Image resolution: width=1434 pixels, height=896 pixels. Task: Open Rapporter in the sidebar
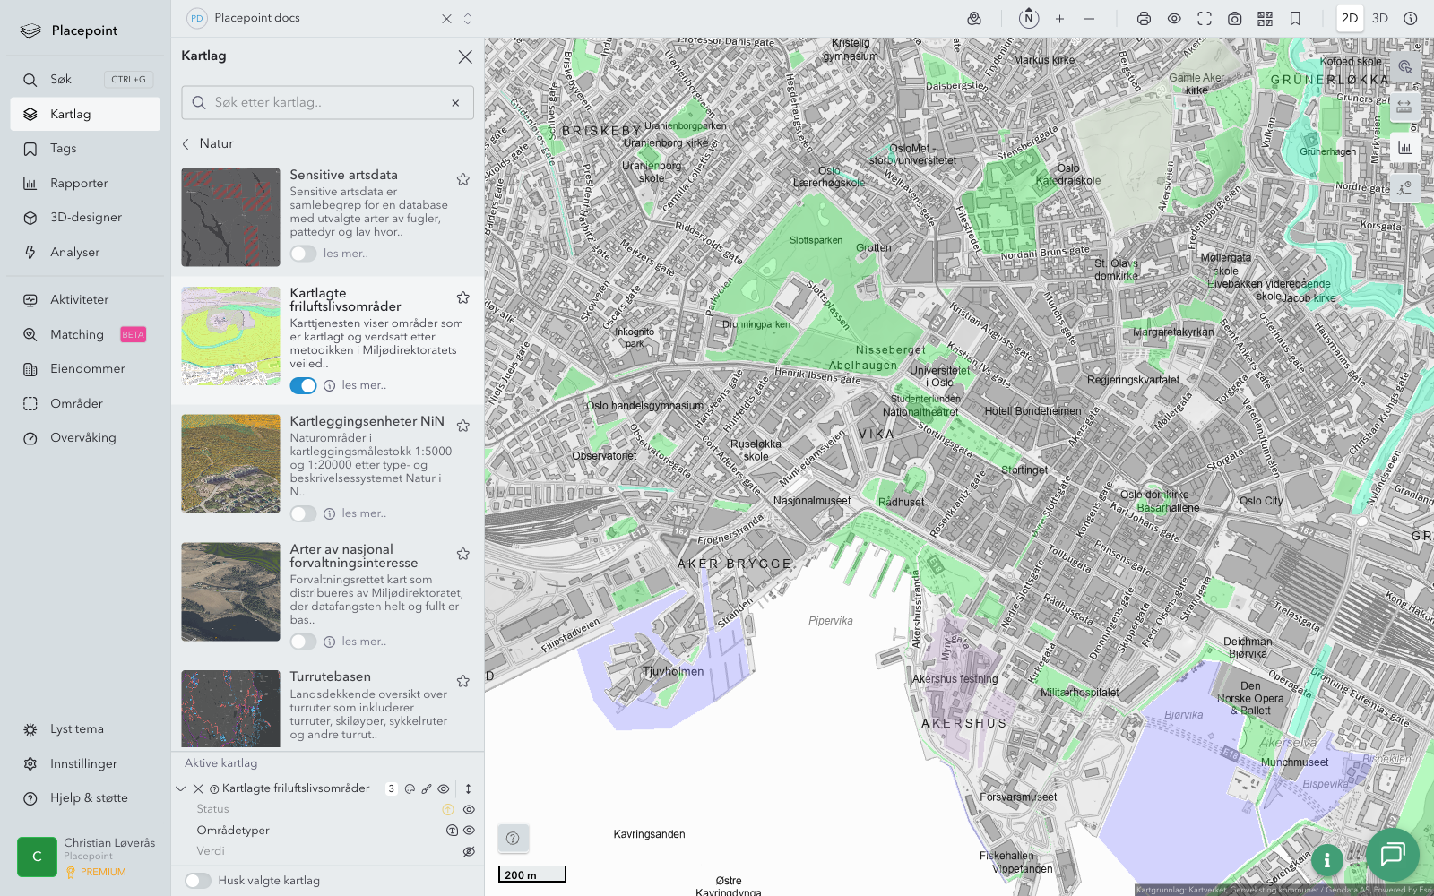79,183
